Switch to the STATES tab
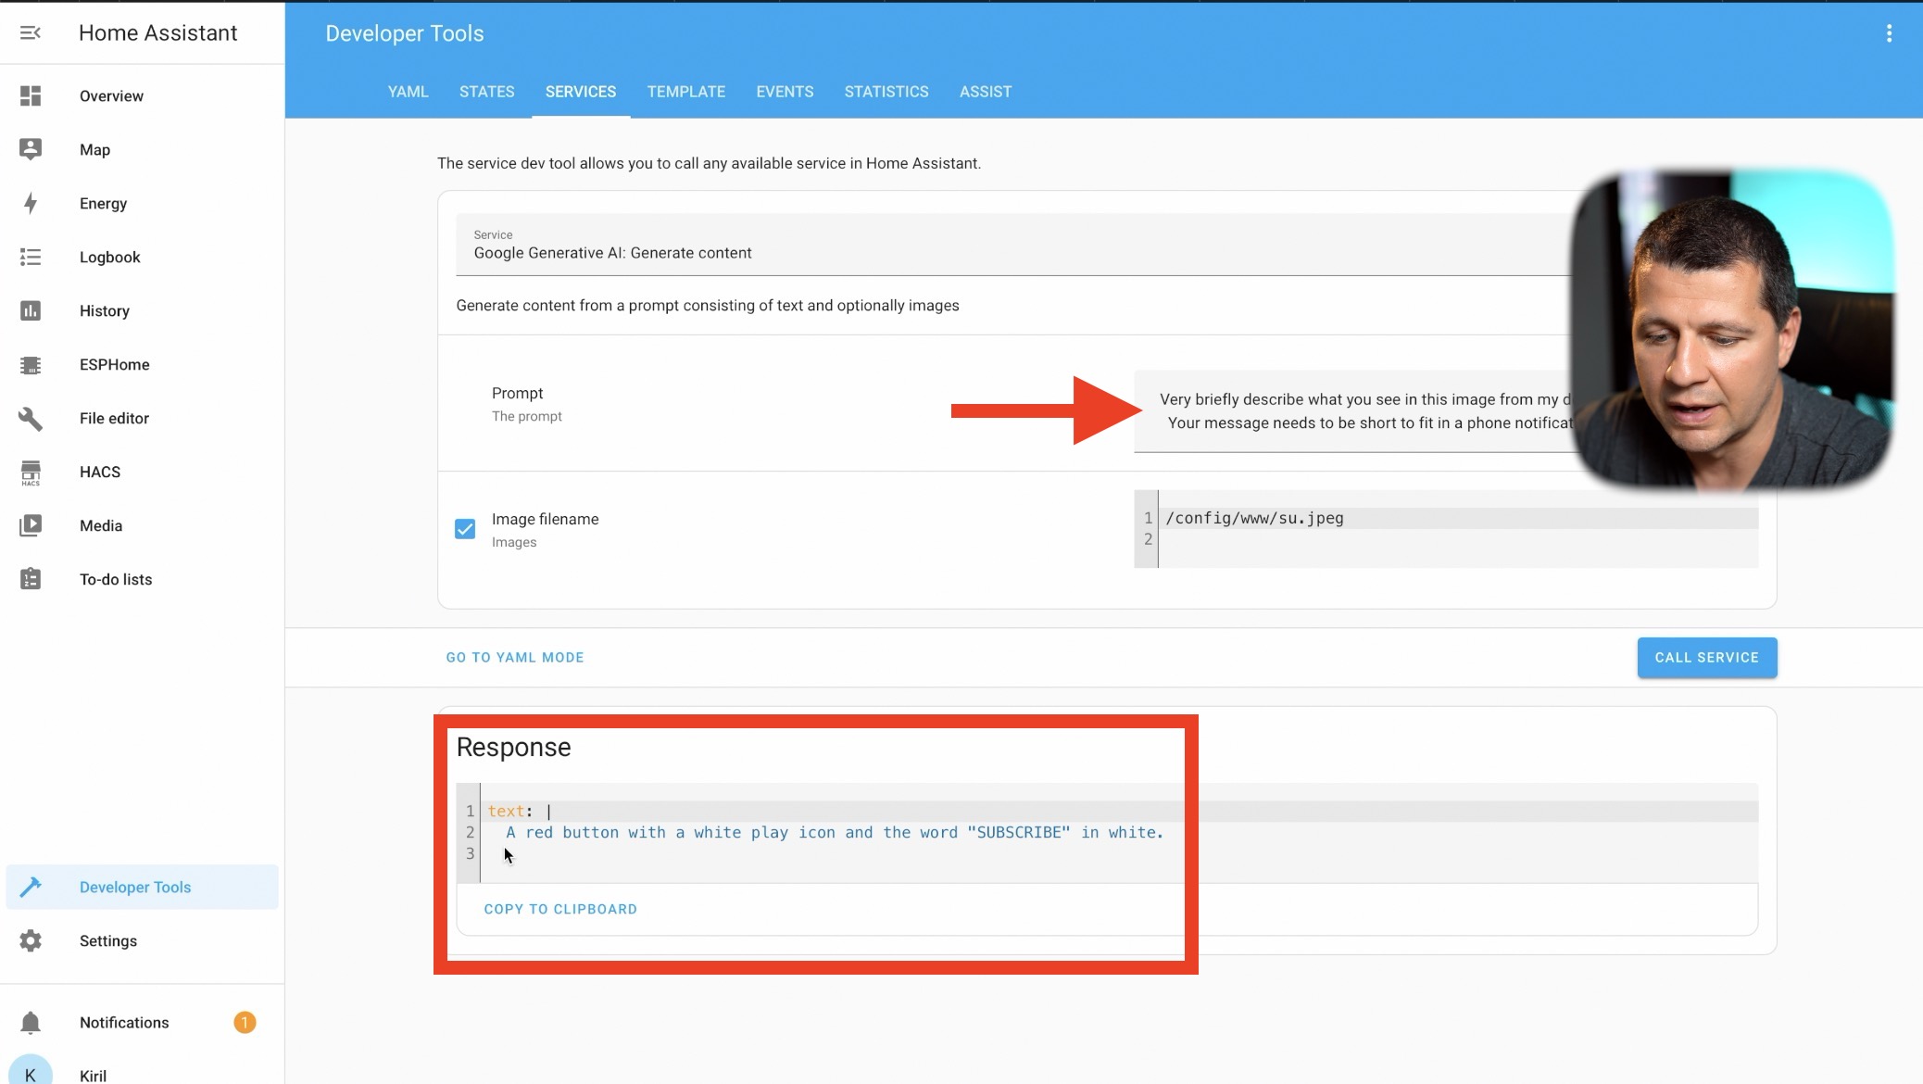This screenshot has height=1084, width=1923. pyautogui.click(x=487, y=91)
